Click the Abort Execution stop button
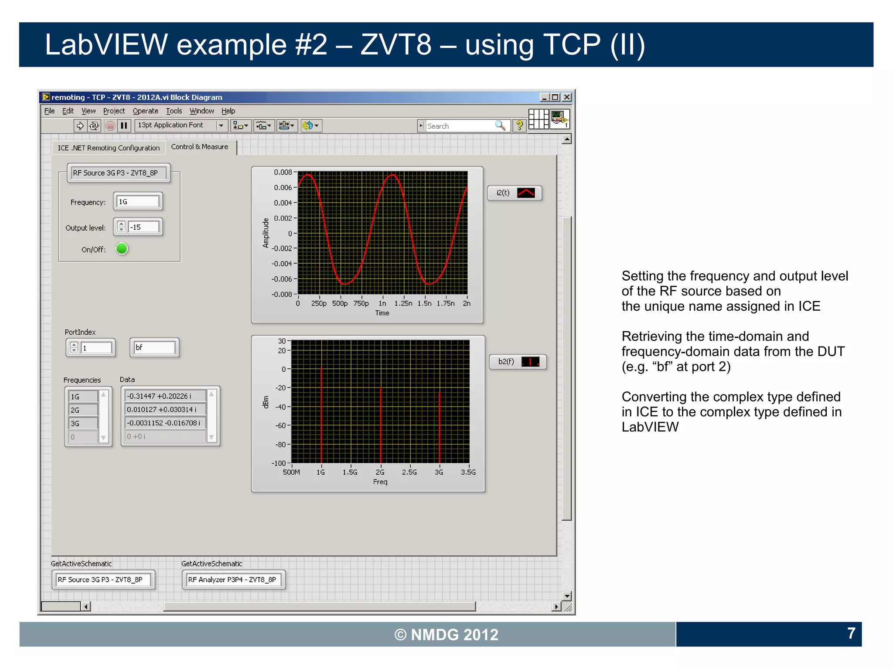 click(110, 126)
